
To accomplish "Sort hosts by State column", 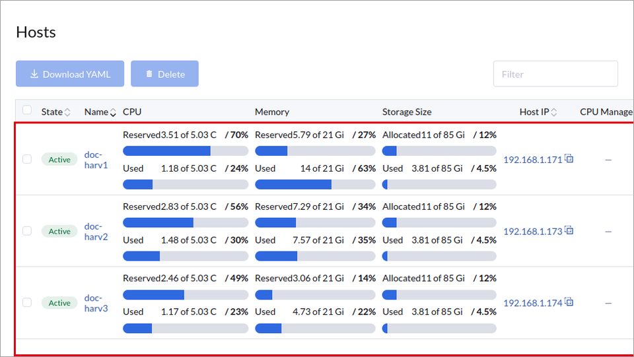I will tap(55, 112).
